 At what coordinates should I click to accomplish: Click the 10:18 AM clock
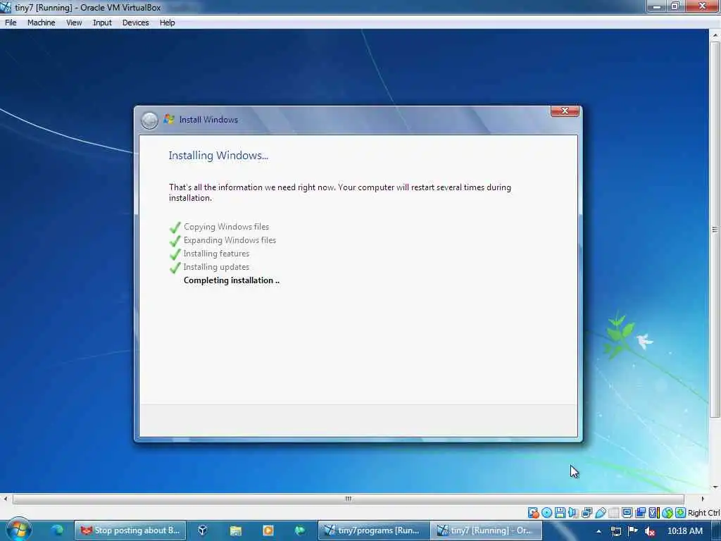(684, 531)
